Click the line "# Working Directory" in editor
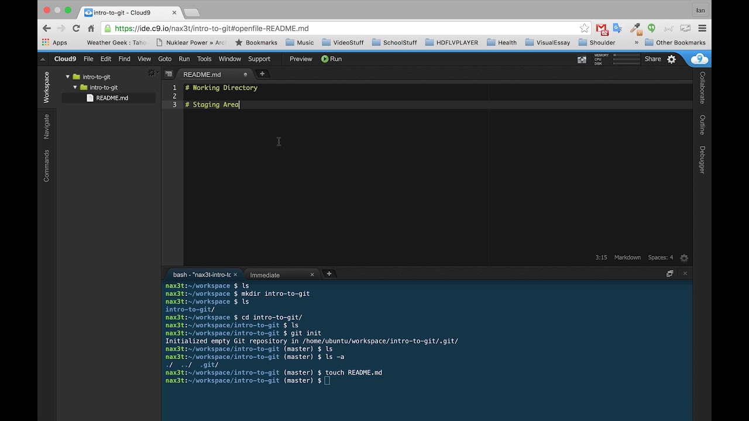 (x=221, y=88)
